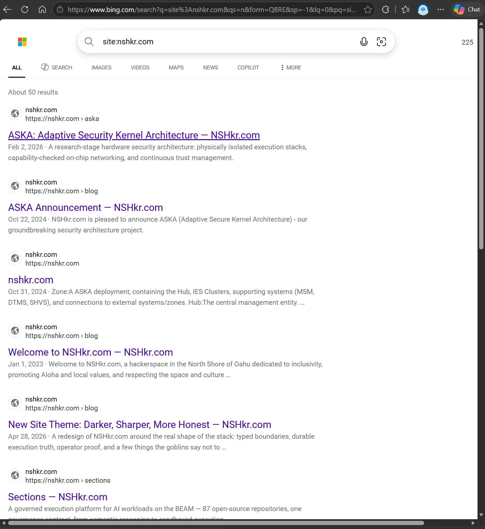Open the Copilot Chat button

[467, 9]
